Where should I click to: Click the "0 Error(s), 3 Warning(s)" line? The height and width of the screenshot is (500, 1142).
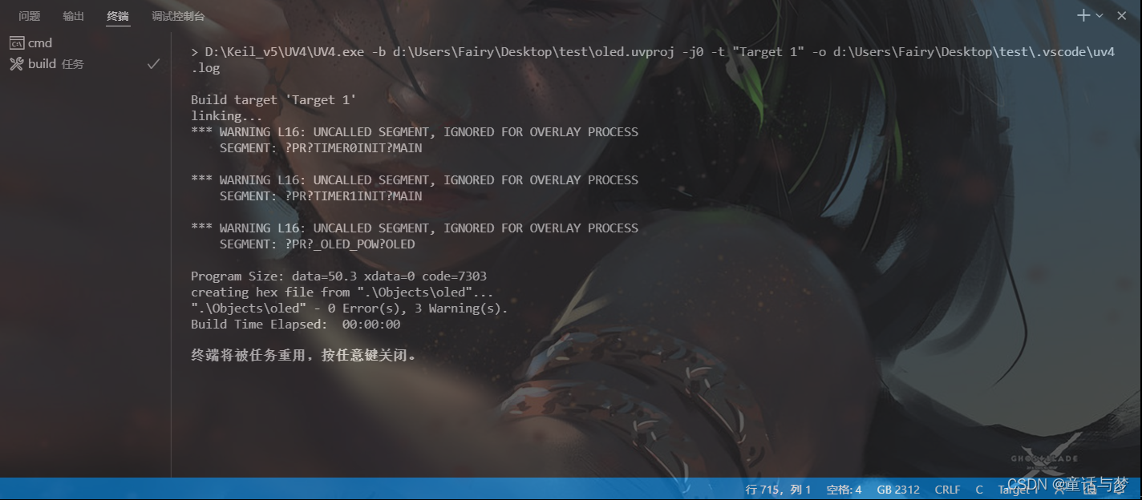350,308
